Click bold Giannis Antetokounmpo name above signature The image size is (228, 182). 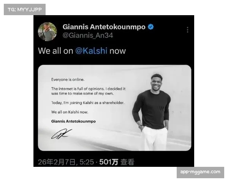[73, 121]
